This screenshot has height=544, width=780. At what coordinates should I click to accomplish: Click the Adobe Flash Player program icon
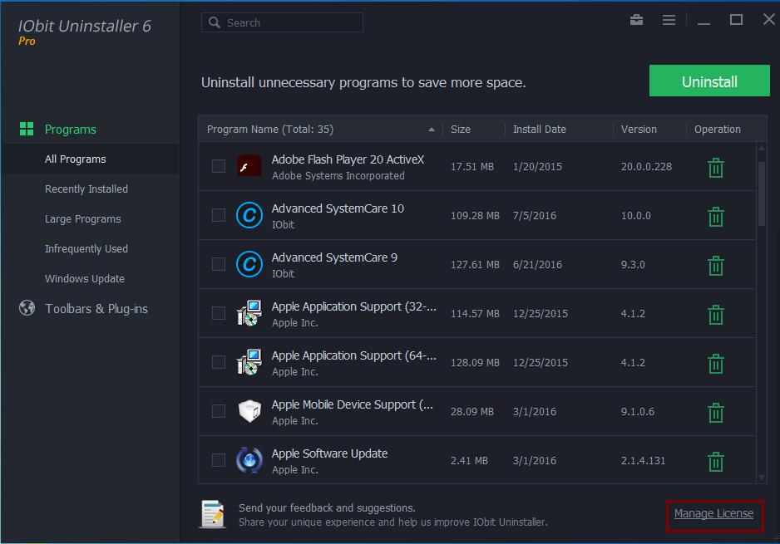coord(249,166)
